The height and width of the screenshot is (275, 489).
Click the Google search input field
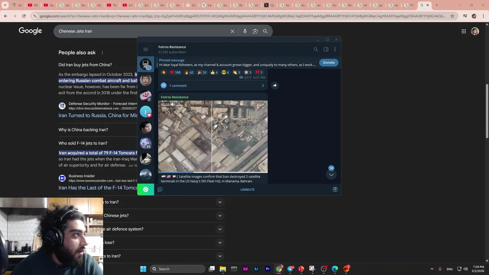[x=141, y=31]
